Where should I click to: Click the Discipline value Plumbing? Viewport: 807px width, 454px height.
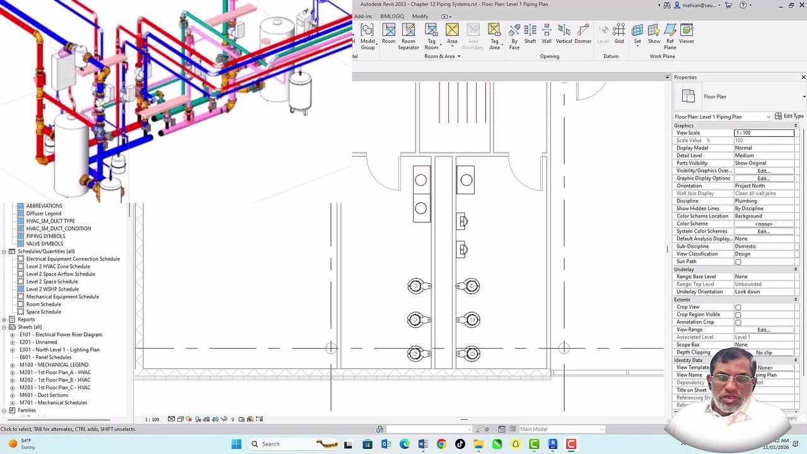pyautogui.click(x=763, y=201)
